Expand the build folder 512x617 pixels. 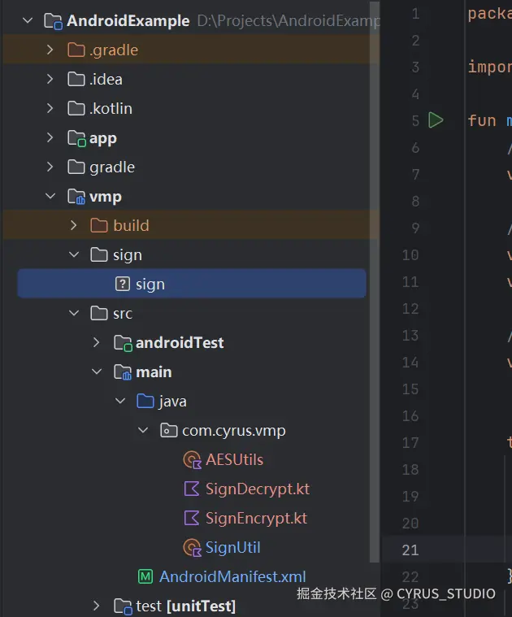click(74, 225)
